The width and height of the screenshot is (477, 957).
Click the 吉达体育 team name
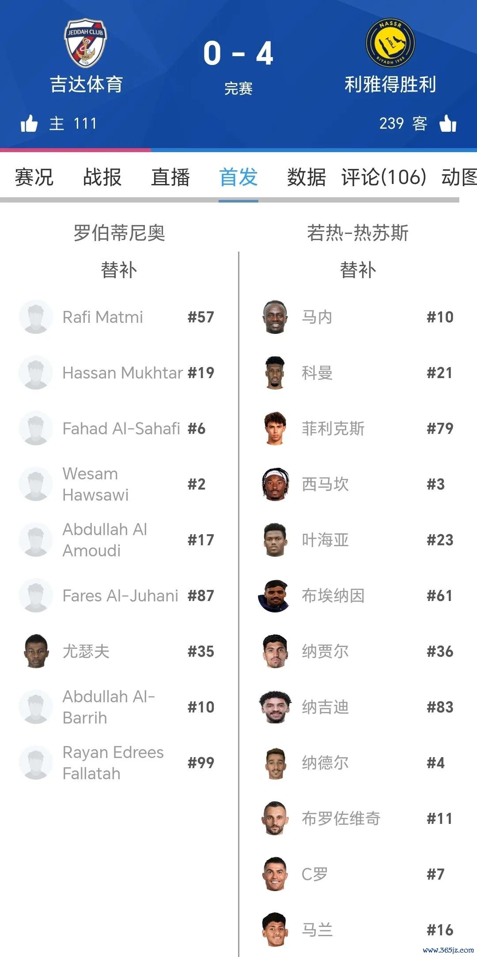(86, 84)
